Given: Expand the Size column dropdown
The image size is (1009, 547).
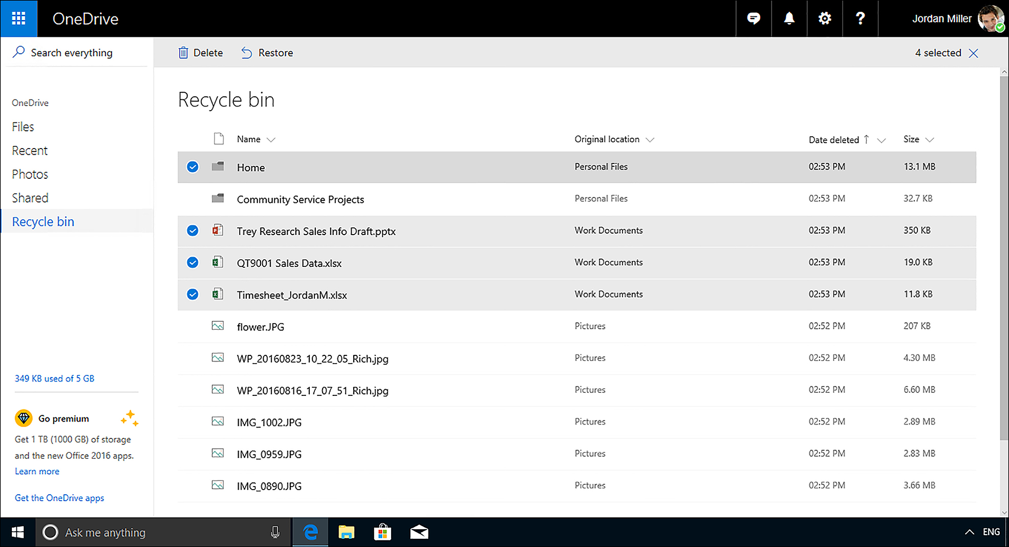Looking at the screenshot, I should point(930,140).
